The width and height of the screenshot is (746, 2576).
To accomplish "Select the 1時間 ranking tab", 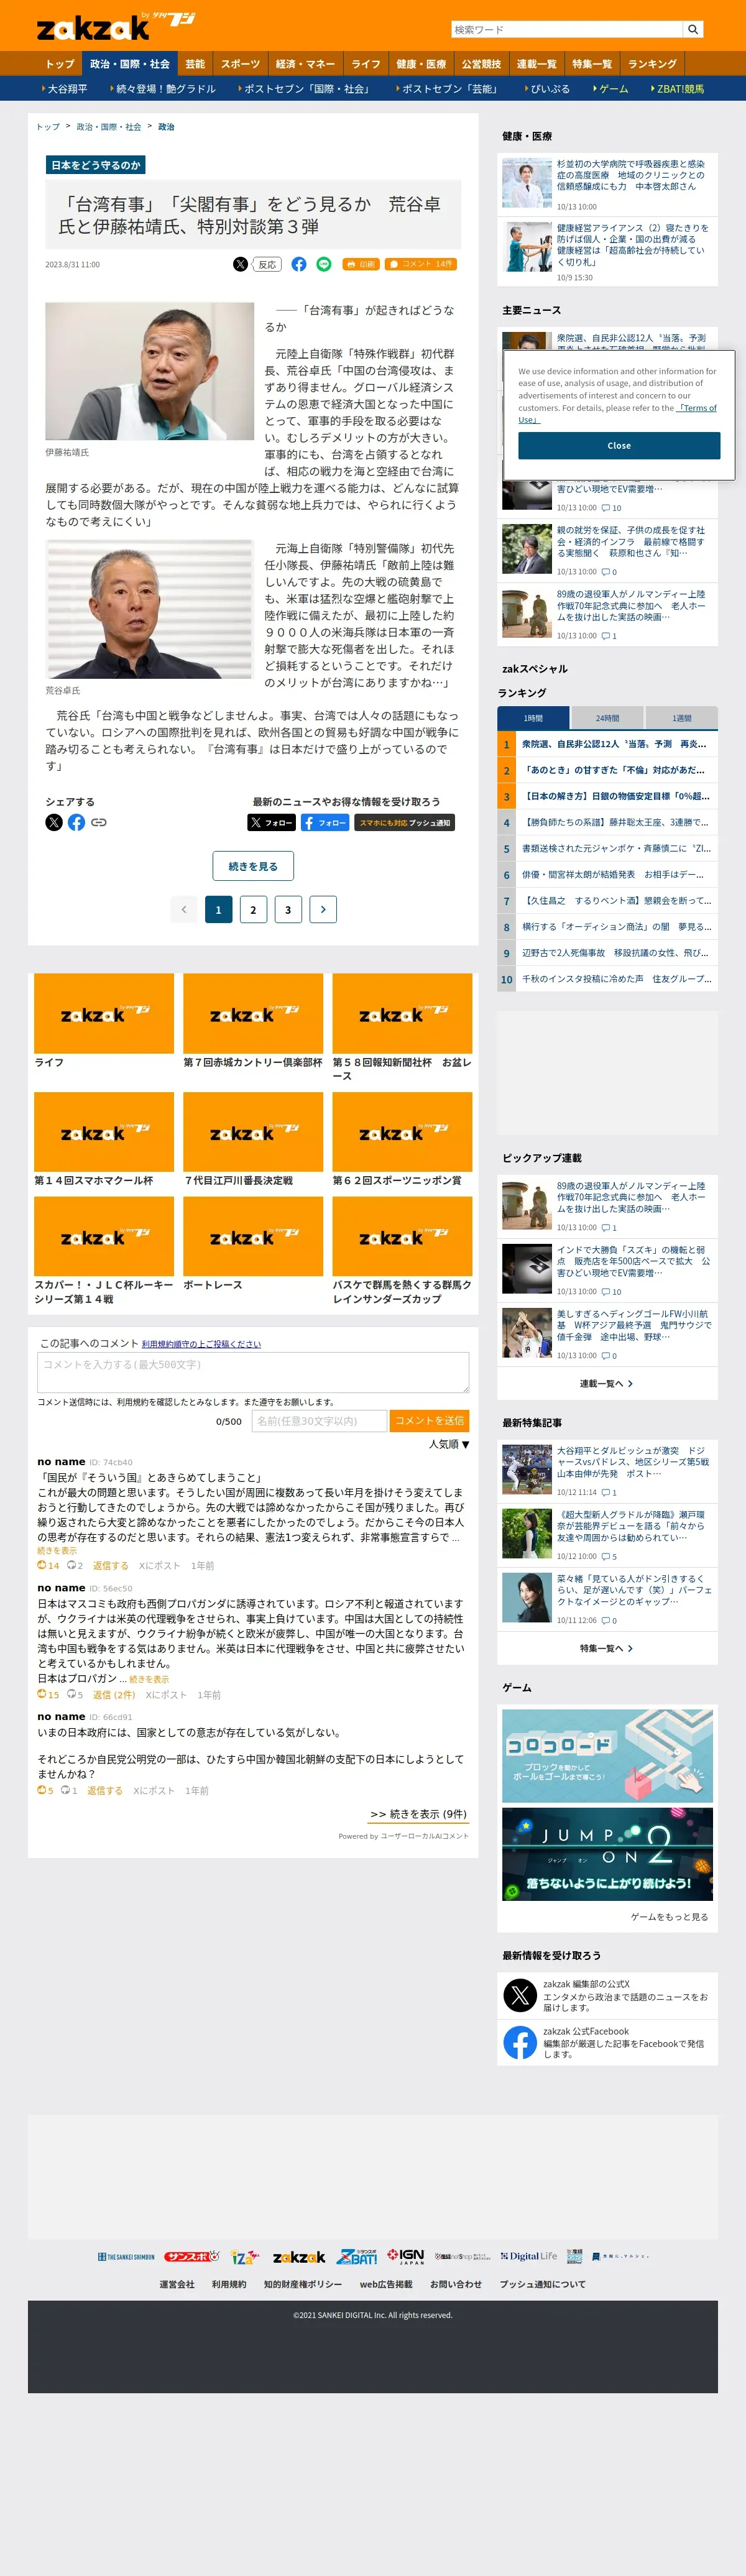I will [533, 718].
